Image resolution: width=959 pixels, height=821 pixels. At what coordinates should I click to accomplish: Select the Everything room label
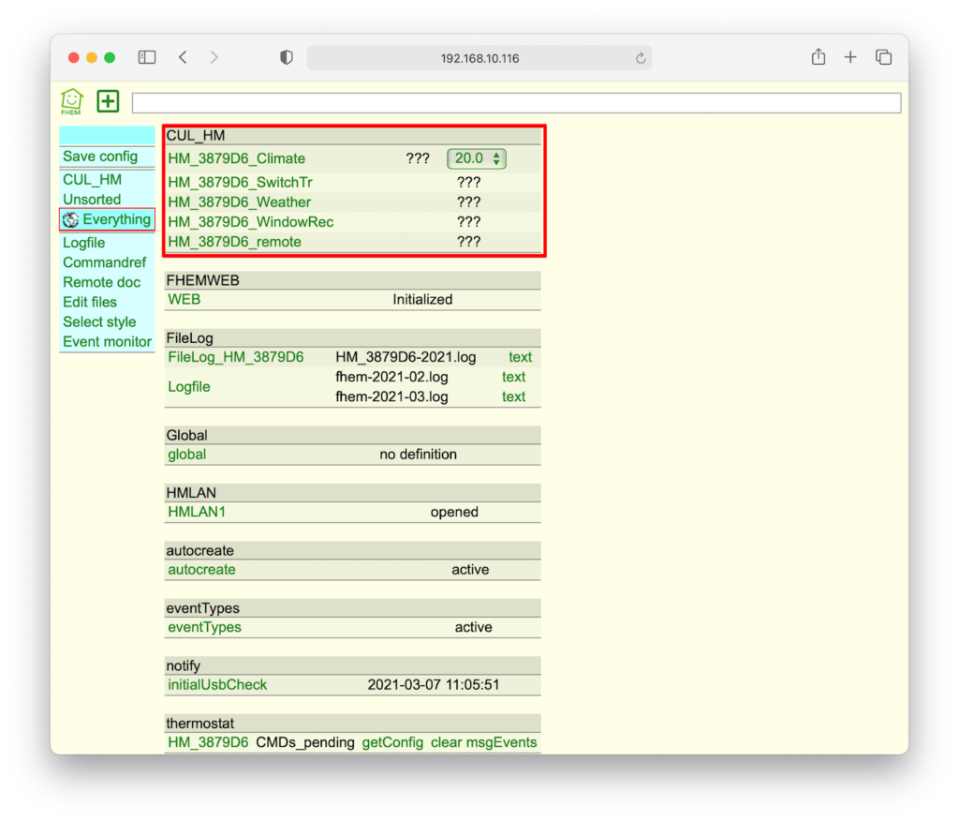click(117, 219)
